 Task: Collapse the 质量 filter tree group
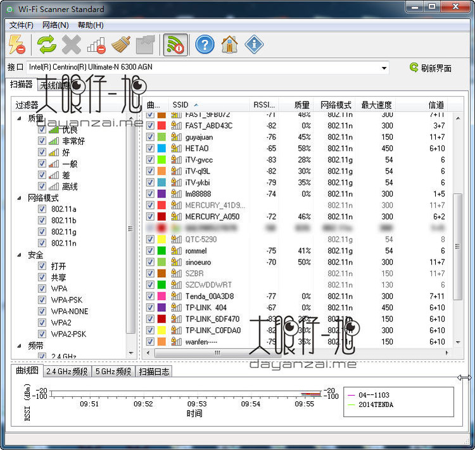[19, 118]
